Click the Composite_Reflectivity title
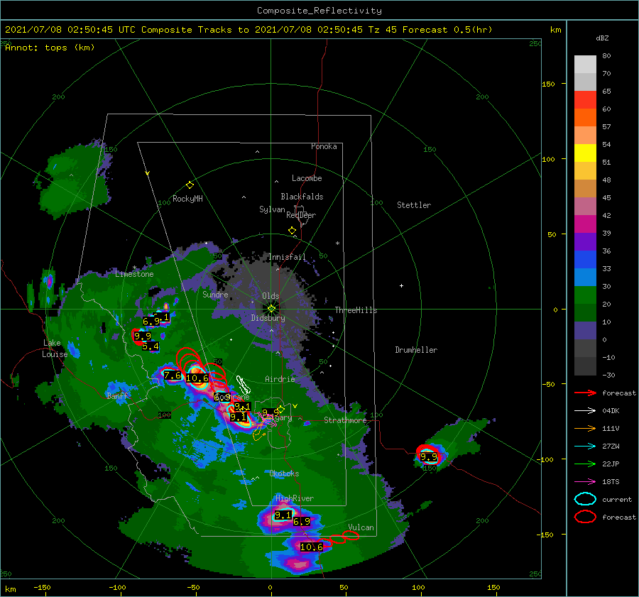The image size is (639, 597). [319, 11]
